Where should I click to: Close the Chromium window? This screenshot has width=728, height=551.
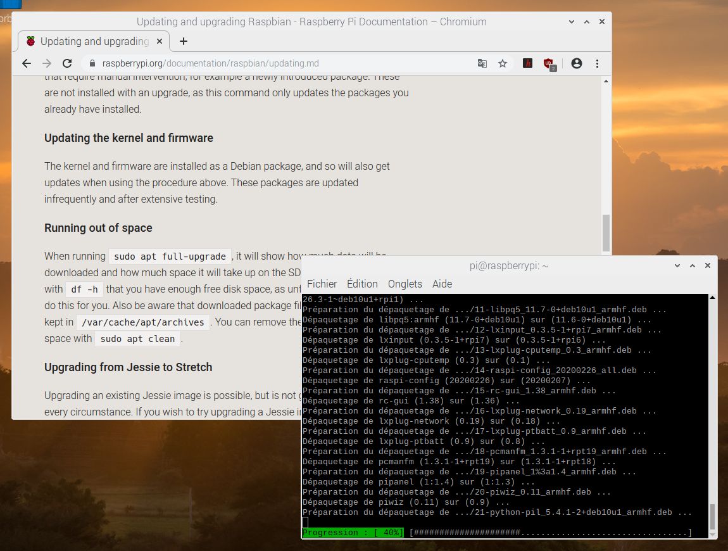coord(602,22)
